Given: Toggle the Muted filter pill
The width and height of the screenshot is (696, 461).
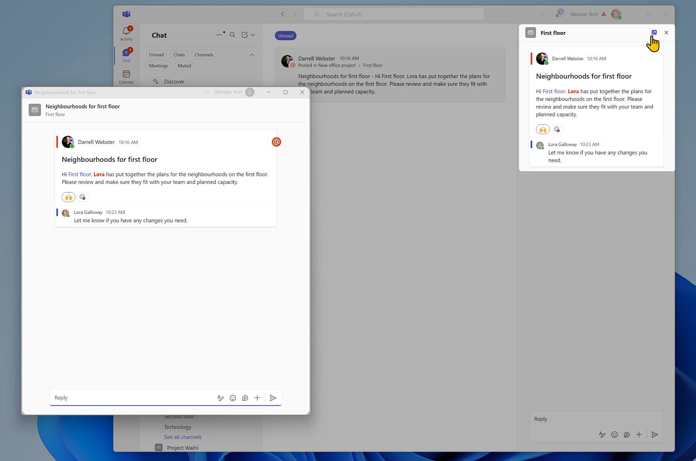Looking at the screenshot, I should (184, 65).
